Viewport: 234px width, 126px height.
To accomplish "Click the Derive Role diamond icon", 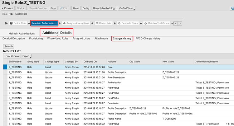I will pos(97,23).
